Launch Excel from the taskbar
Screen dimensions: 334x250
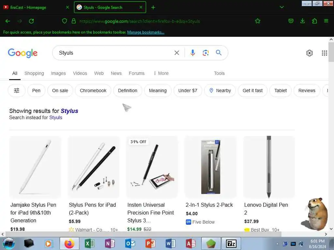coord(90,243)
